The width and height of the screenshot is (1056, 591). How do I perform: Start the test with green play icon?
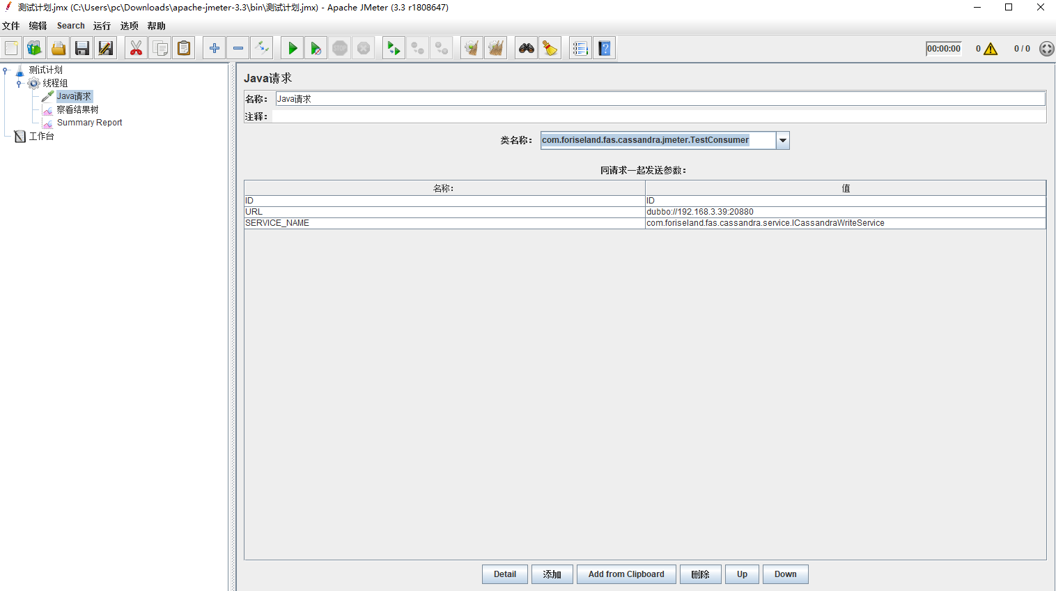pyautogui.click(x=293, y=48)
